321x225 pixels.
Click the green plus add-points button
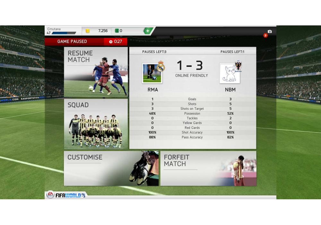[x=148, y=31]
